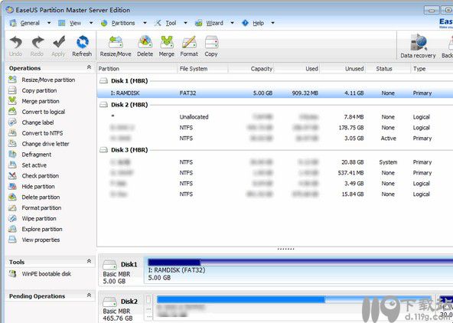The height and width of the screenshot is (323, 453).
Task: Sort by the Capacity column header
Action: [251, 69]
